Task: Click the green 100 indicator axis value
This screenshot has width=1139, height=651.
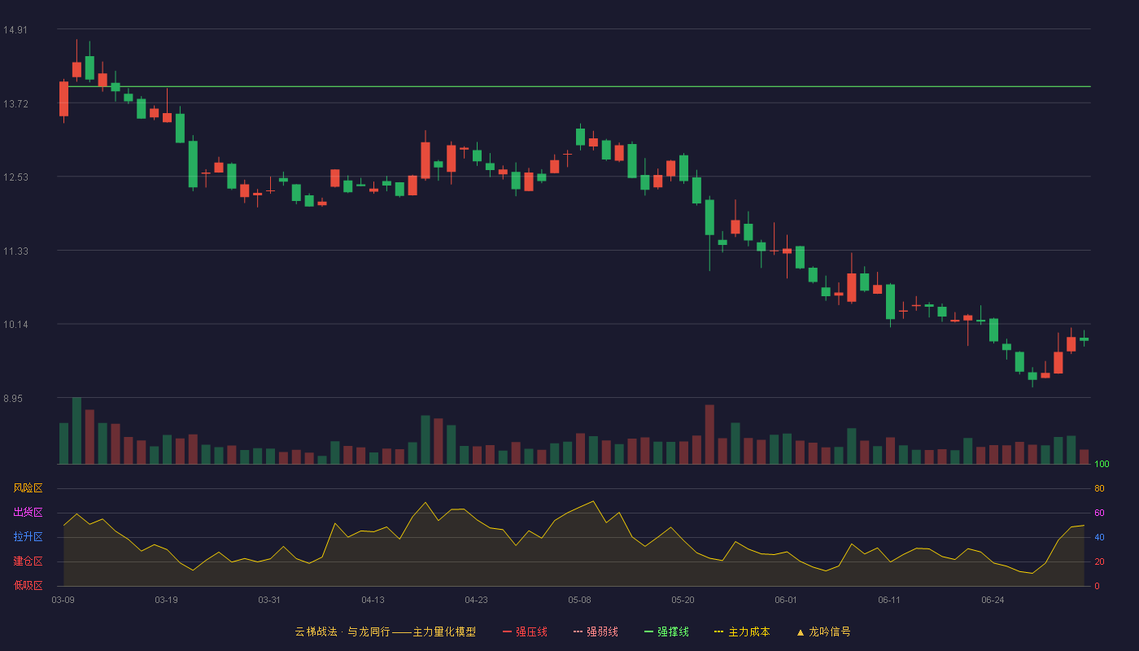Action: pyautogui.click(x=1102, y=465)
